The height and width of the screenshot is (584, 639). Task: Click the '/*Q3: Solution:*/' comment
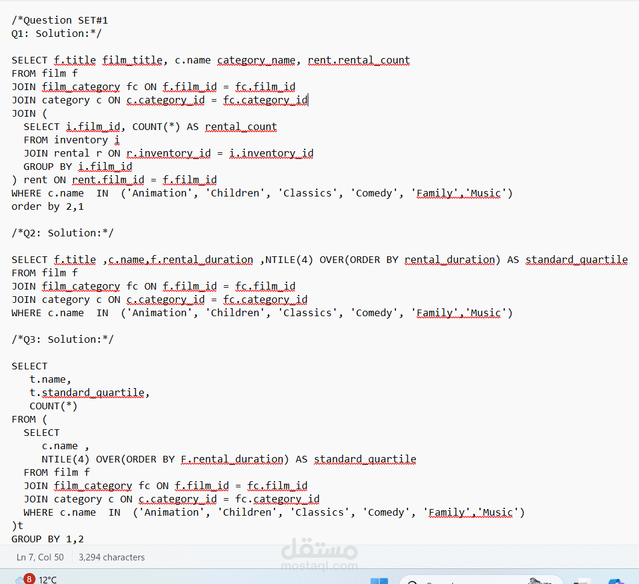[x=63, y=340]
